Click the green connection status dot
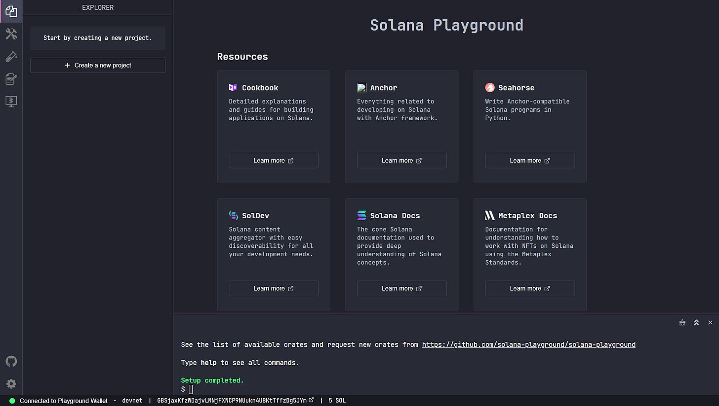The height and width of the screenshot is (406, 719). (12, 401)
